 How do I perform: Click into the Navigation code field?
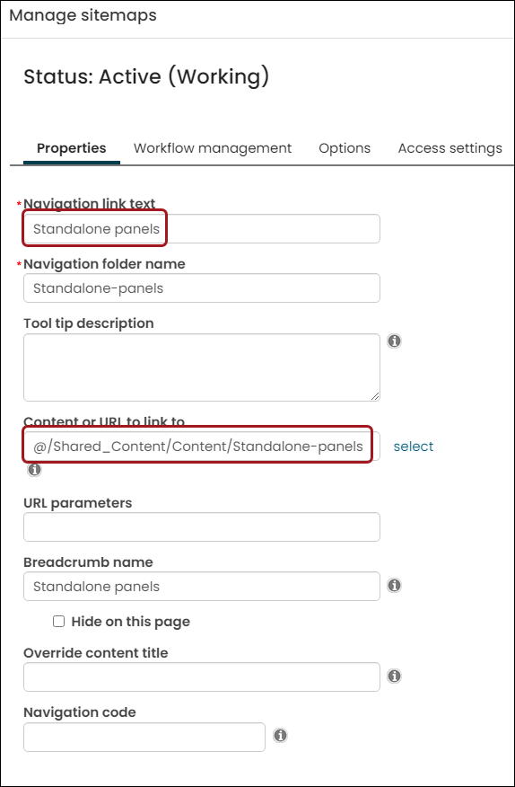(144, 738)
